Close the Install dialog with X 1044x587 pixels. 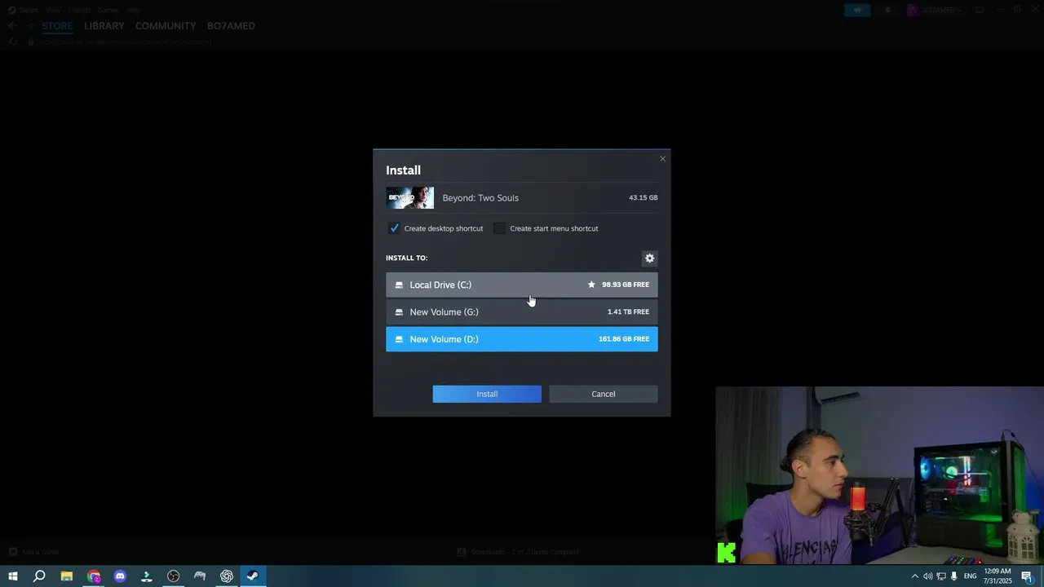coord(662,159)
